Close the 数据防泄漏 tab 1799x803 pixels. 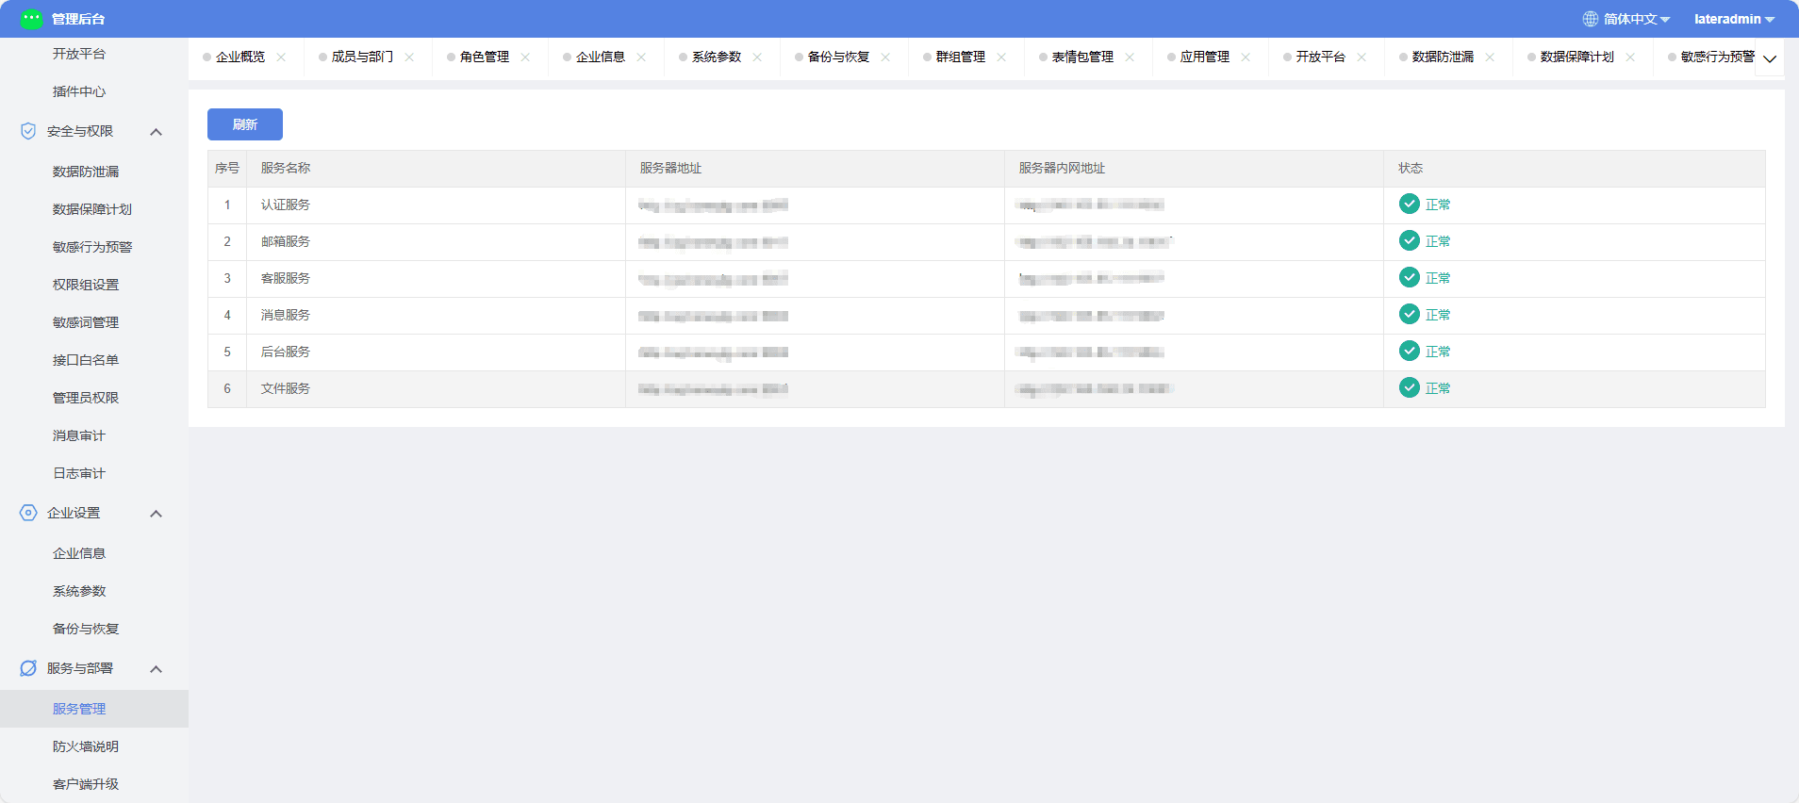coord(1490,57)
